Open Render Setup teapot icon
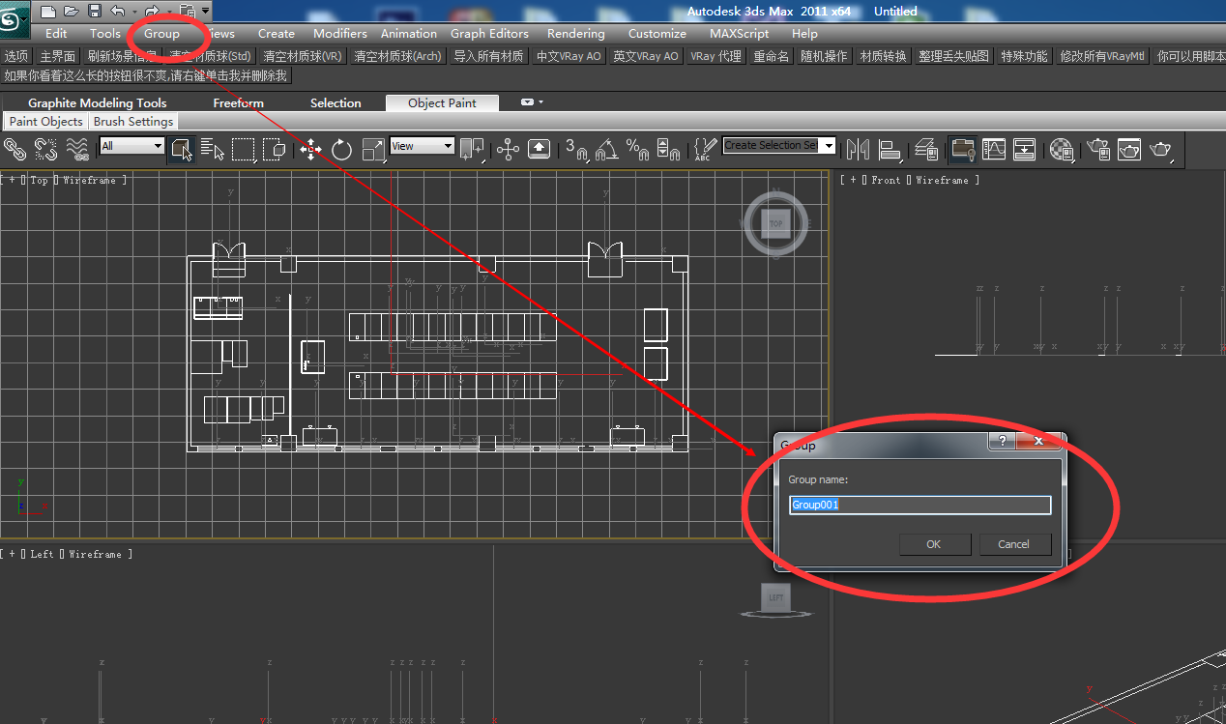The width and height of the screenshot is (1226, 724). pos(1097,149)
